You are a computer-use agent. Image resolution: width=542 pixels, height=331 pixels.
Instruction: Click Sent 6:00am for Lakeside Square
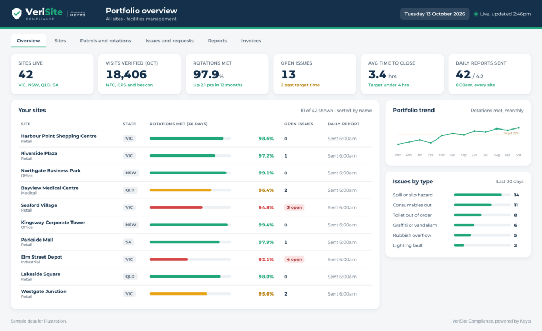pyautogui.click(x=342, y=277)
